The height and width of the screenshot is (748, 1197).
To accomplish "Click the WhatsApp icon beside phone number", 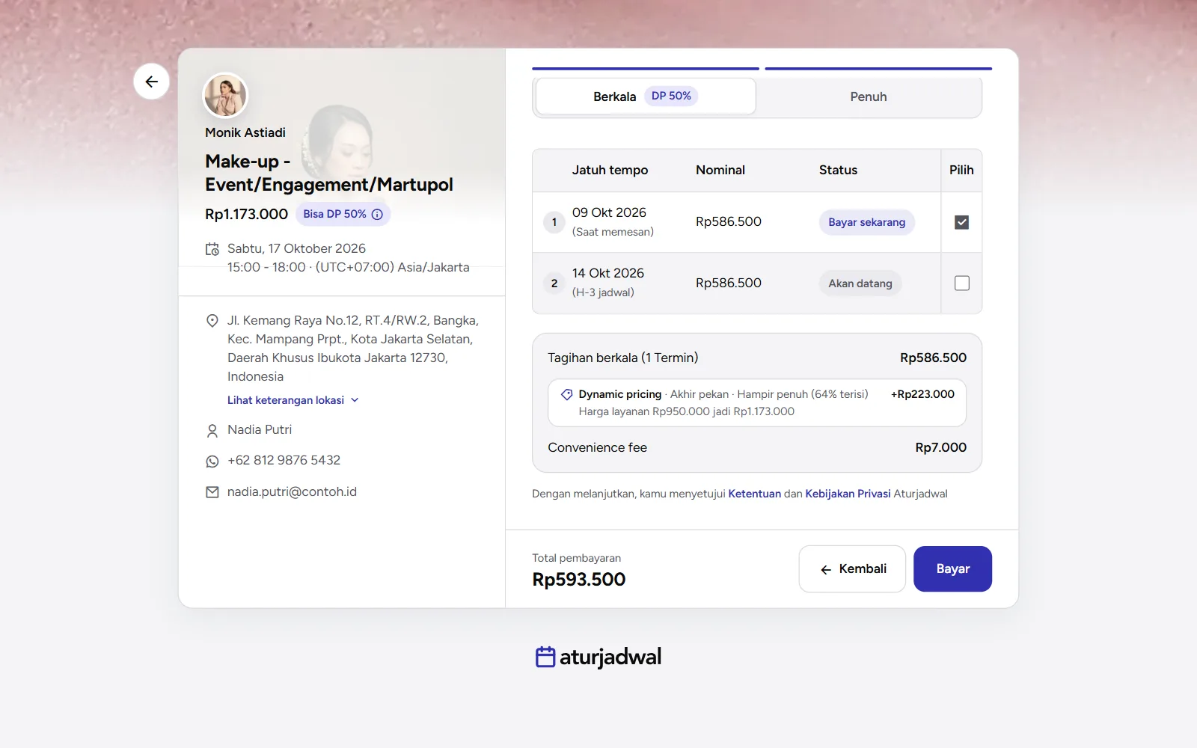I will 212,462.
